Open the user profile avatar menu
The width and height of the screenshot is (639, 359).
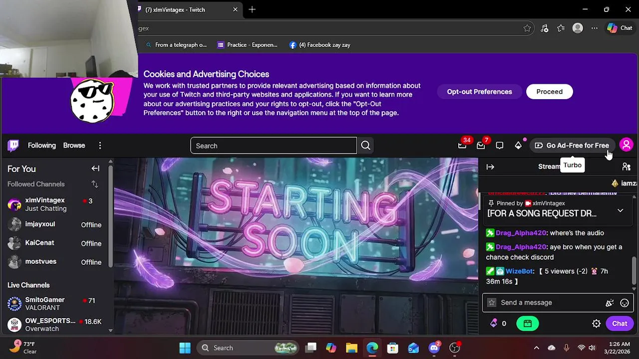click(x=626, y=145)
